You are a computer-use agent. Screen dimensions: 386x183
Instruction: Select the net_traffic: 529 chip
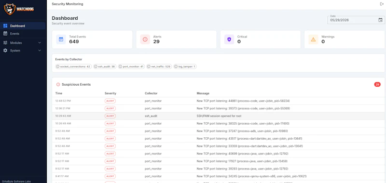(x=159, y=66)
